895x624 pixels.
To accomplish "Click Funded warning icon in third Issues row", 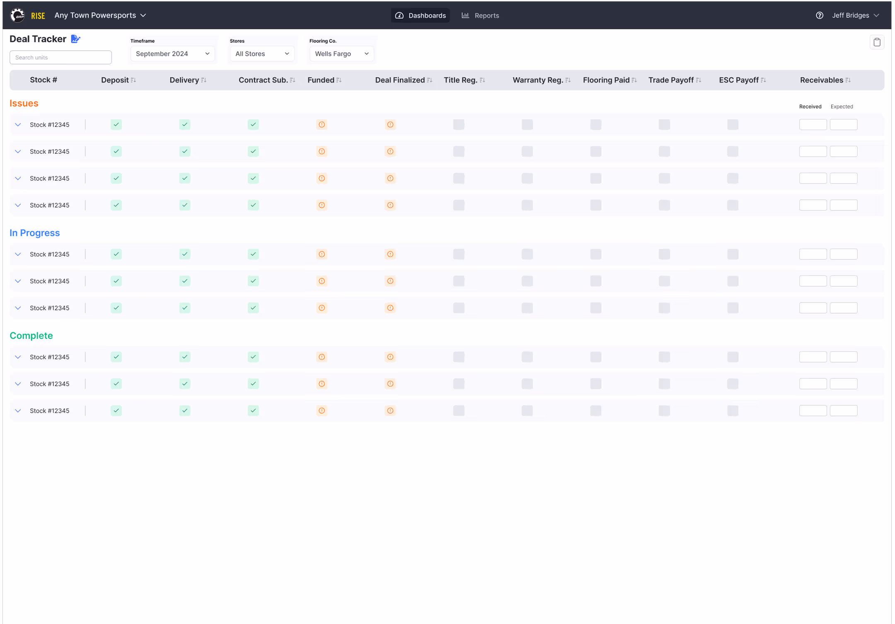I will click(x=322, y=179).
